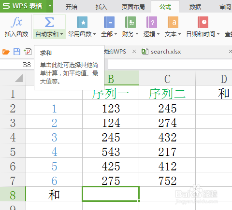
Task: Click cell B4 with value 245
Action: pos(111,136)
